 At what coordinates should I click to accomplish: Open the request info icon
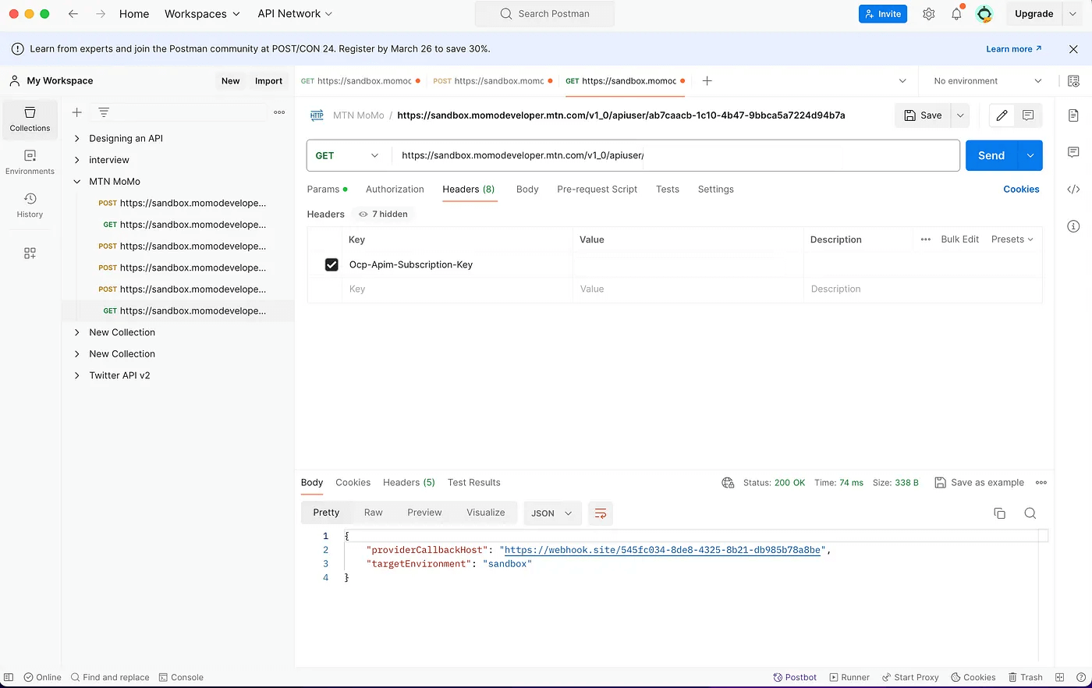[x=1073, y=226]
